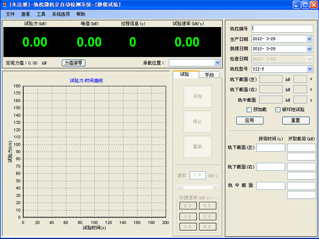Image resolution: width=319 pixels, height=239 pixels.
Task: Click the 开始 test button
Action: coord(197,97)
